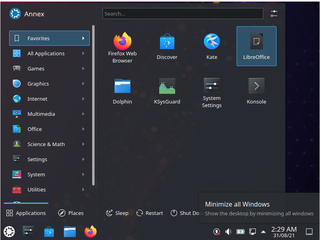Click the category list vertical scrollbar
The image size is (320, 240).
point(93,105)
